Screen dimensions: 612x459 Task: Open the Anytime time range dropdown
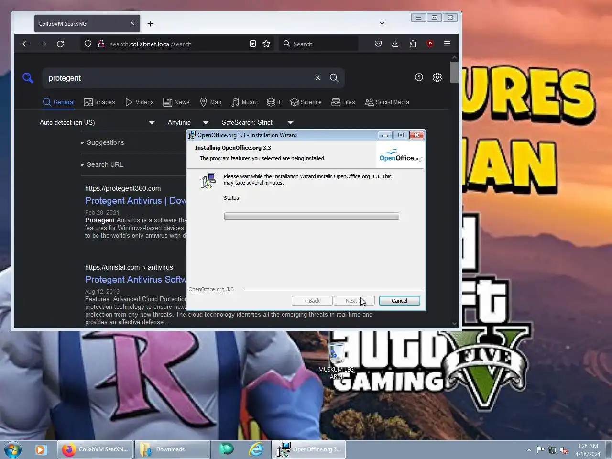coord(188,122)
